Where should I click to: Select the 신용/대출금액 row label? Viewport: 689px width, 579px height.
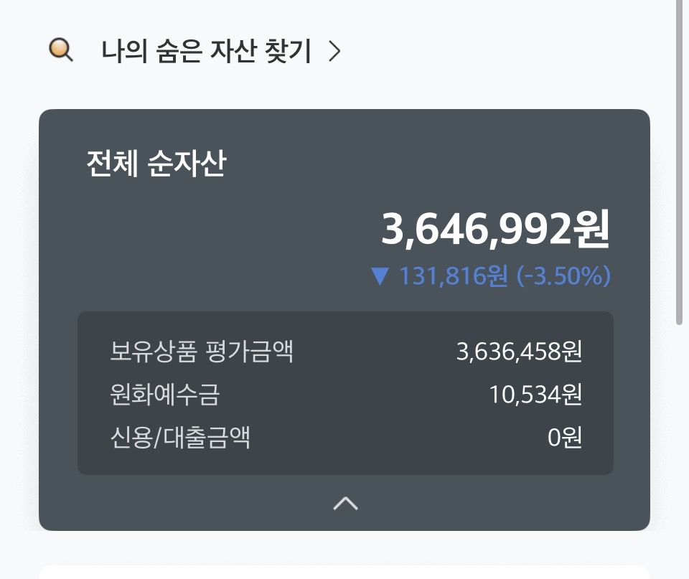[180, 436]
